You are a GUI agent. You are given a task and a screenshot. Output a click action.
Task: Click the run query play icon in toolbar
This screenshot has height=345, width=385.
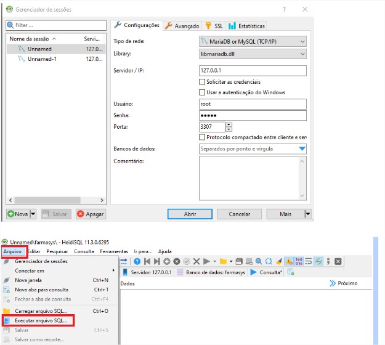206,261
